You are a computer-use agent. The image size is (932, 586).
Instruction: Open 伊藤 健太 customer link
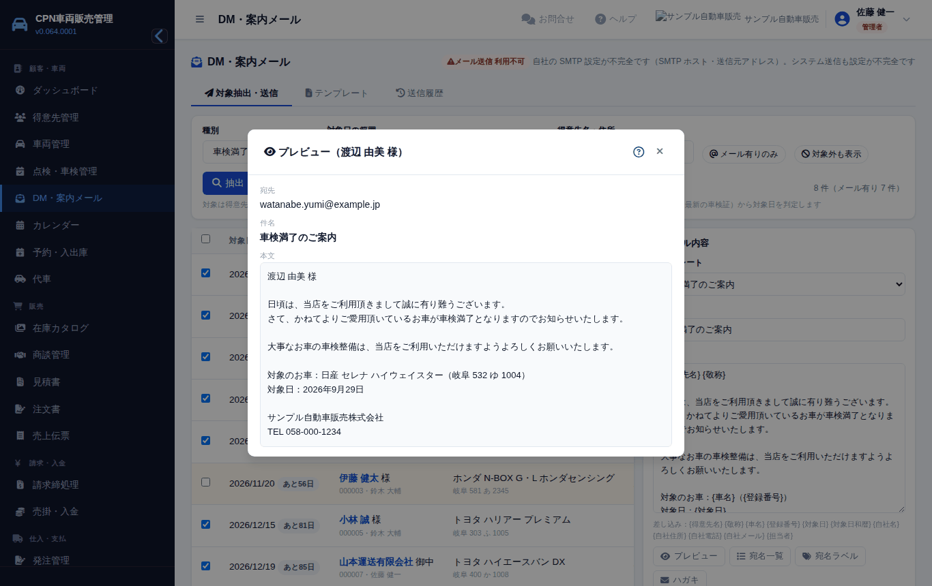point(359,478)
